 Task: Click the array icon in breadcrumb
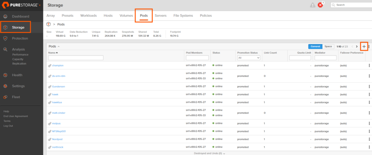49,24
